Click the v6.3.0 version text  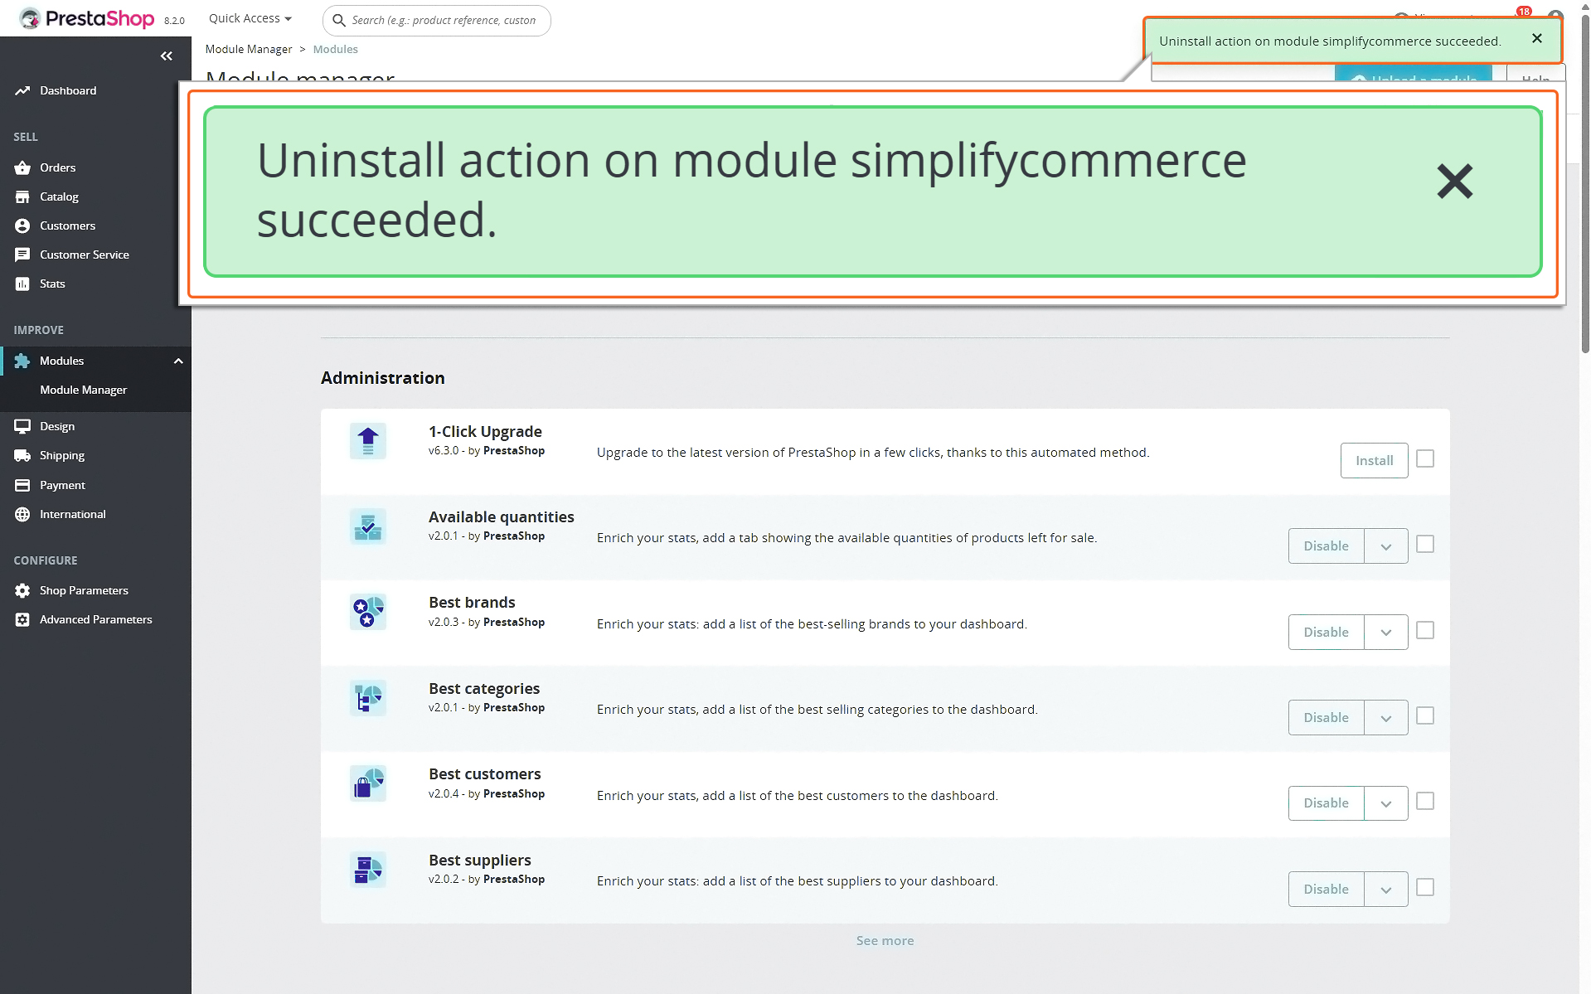tap(444, 451)
